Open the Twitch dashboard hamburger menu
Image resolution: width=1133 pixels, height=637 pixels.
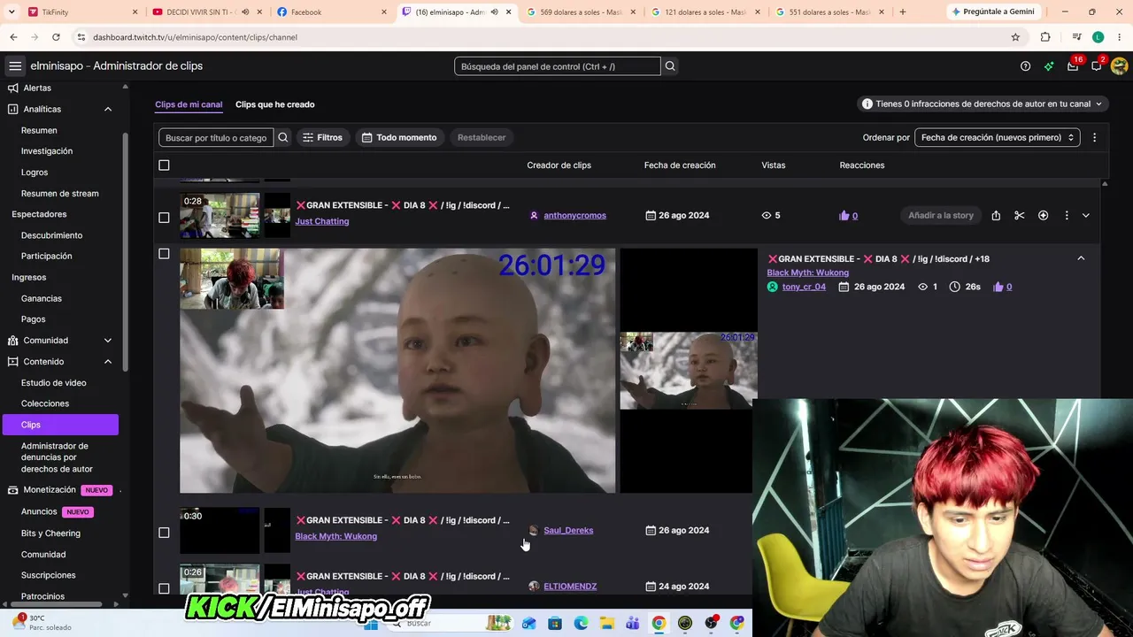coord(15,66)
